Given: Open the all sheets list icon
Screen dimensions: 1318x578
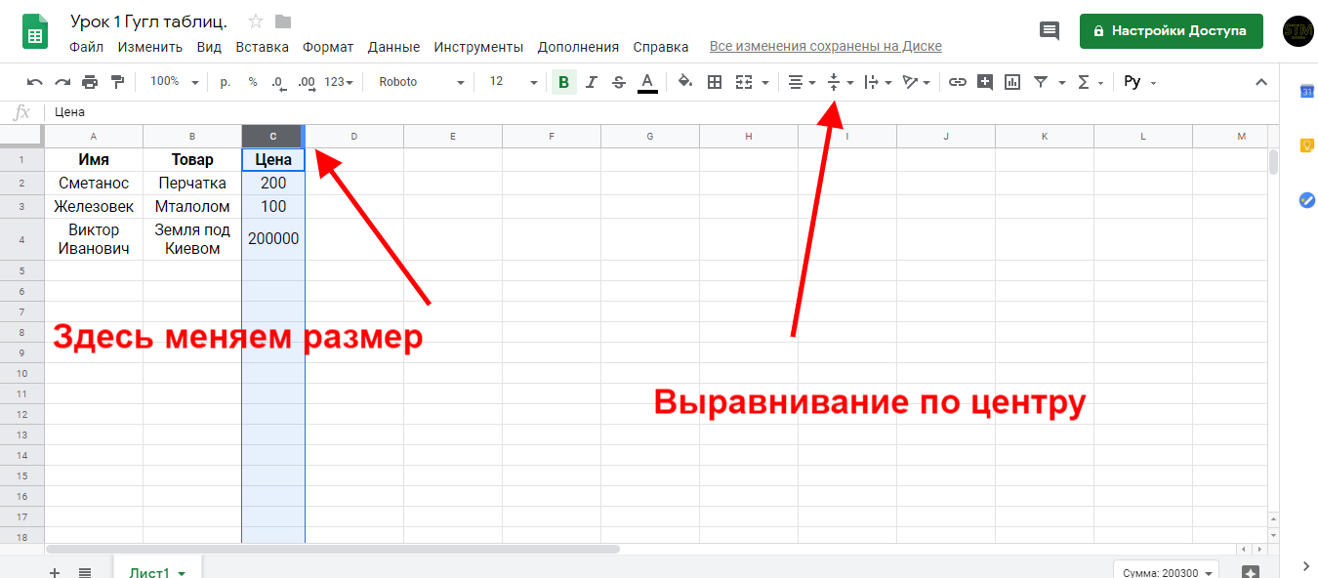Looking at the screenshot, I should point(85,572).
